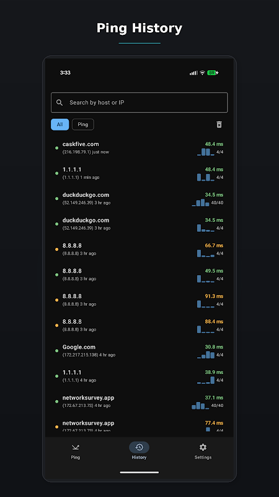279x497 pixels.
Task: Open the Ping tab icon in bottom bar
Action: click(x=75, y=447)
